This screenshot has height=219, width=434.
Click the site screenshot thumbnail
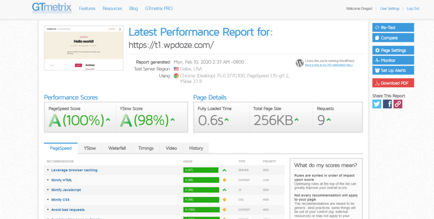pyautogui.click(x=83, y=48)
